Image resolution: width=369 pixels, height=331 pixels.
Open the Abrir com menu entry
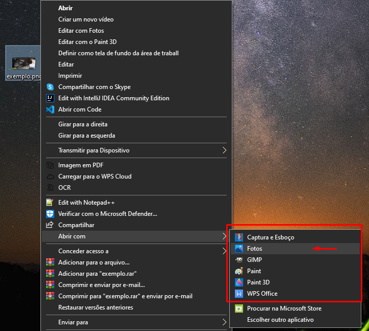(x=137, y=236)
